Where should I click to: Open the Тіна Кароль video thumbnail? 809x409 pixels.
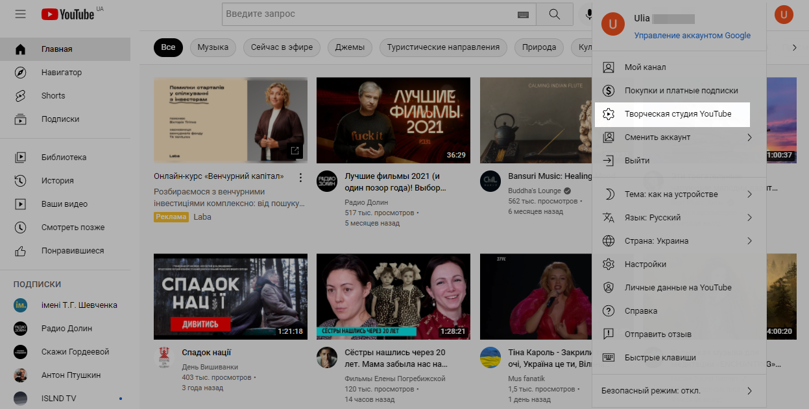537,296
